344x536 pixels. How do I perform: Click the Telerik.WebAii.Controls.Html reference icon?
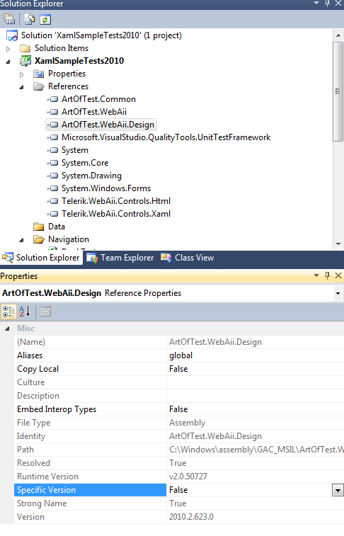53,201
